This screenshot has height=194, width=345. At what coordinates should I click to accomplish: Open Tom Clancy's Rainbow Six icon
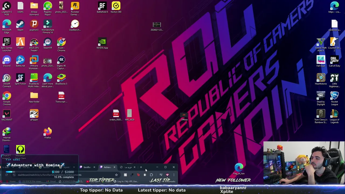pyautogui.click(x=321, y=116)
